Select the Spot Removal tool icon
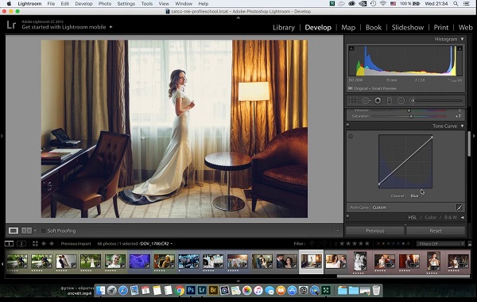The width and height of the screenshot is (477, 302). (366, 100)
